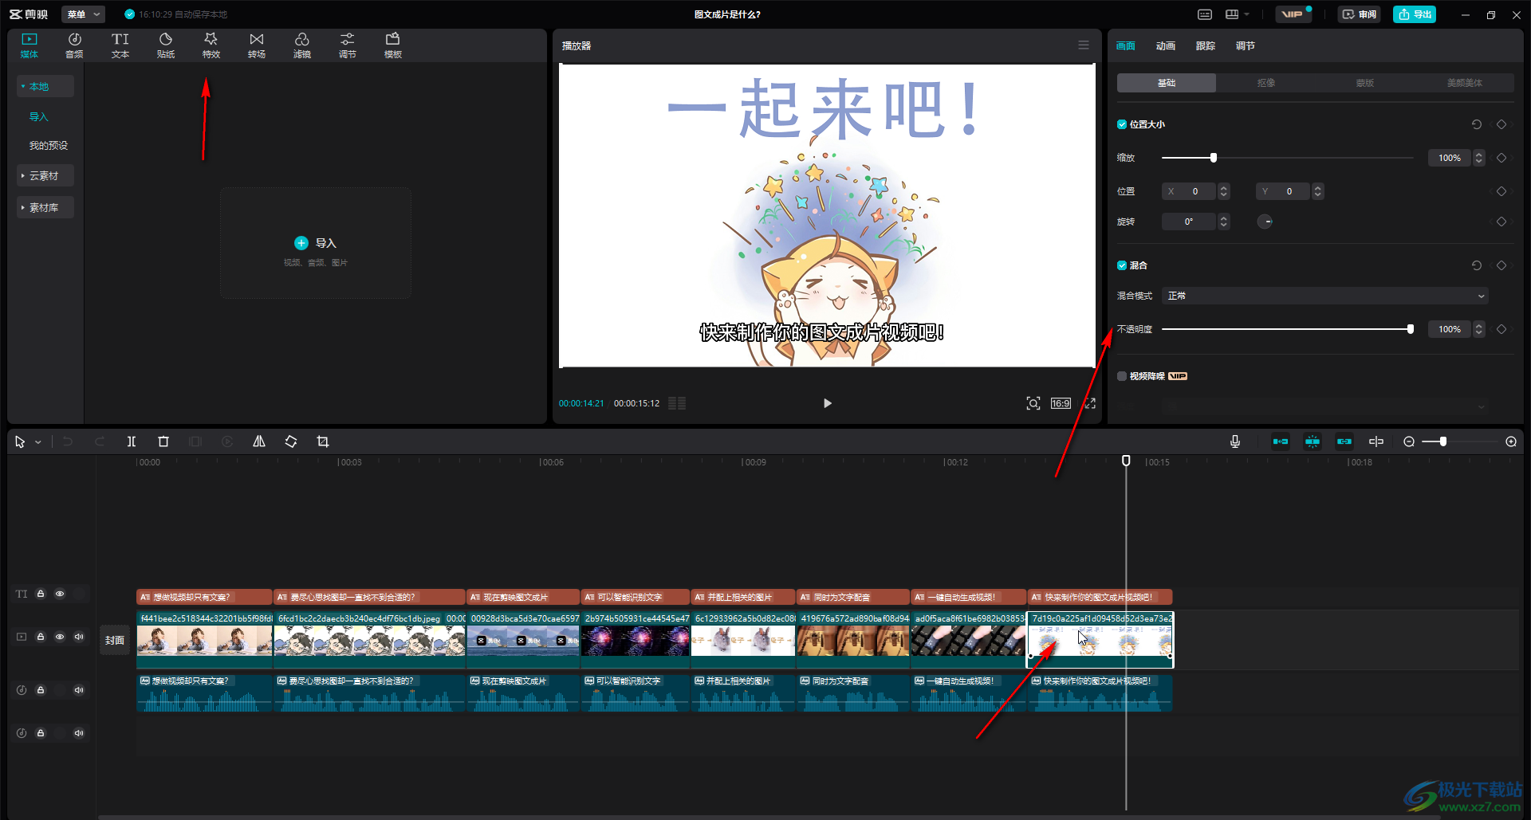The image size is (1531, 820).
Task: Toggle auto-snap in timeline toolbar
Action: [1313, 441]
